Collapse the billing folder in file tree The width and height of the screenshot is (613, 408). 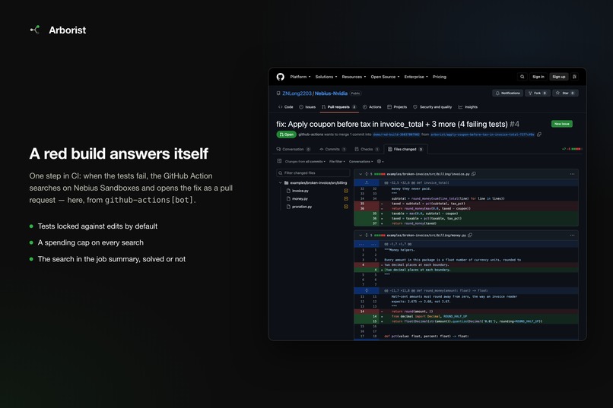[280, 182]
